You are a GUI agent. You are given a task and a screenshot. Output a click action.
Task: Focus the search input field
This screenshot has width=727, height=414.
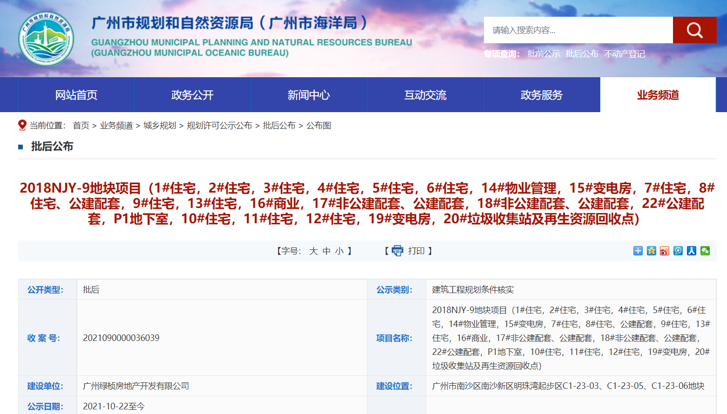pyautogui.click(x=578, y=30)
